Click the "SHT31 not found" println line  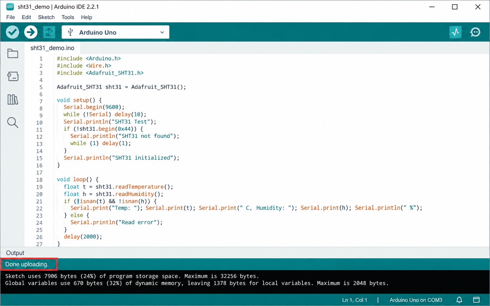point(125,136)
